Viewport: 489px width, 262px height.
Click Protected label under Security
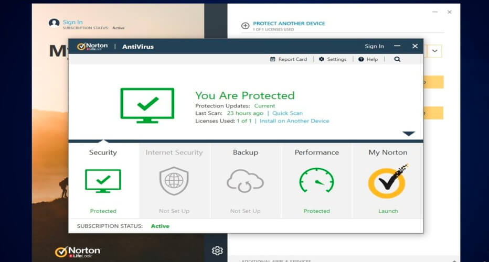tap(103, 211)
